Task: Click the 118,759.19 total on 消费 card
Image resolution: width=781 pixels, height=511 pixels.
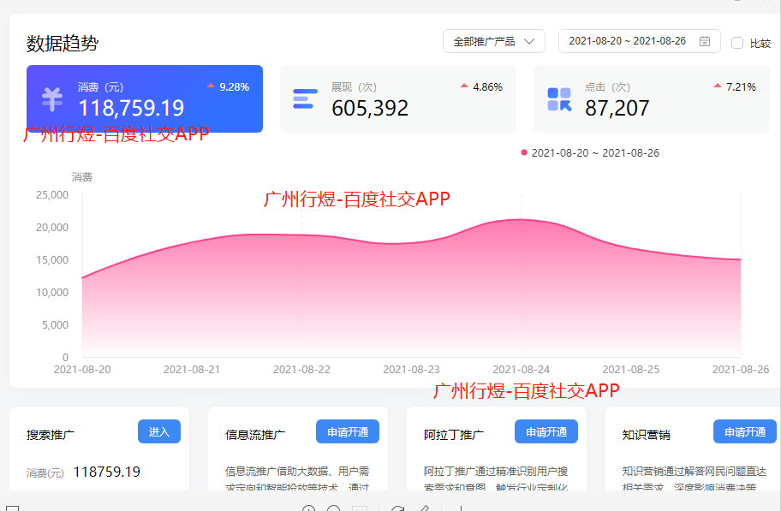Action: 132,108
